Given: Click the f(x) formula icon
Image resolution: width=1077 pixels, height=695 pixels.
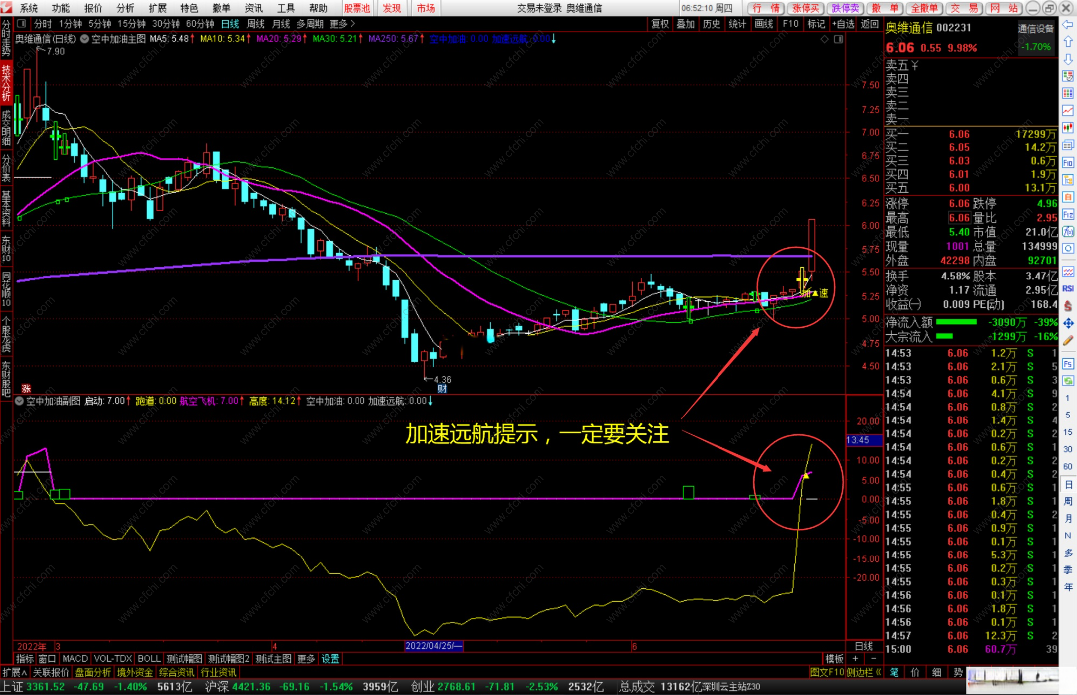Looking at the screenshot, I should 1068,232.
